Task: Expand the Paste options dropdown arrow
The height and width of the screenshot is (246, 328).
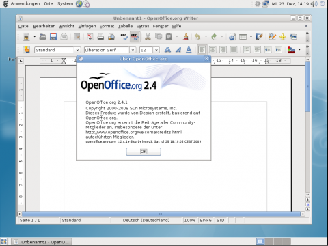Action: click(177, 37)
